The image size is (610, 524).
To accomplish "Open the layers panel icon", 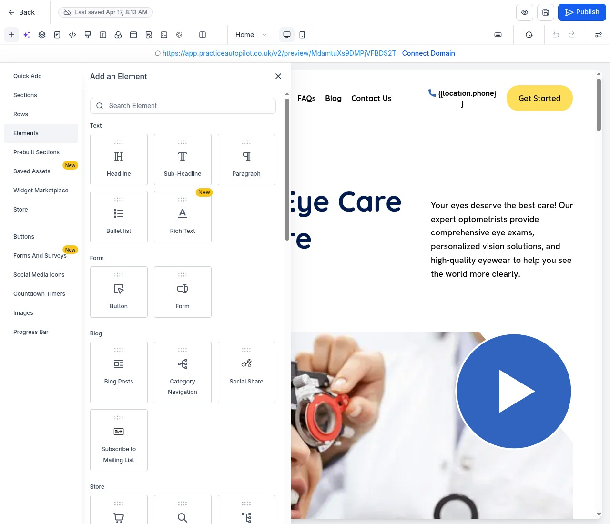I will [42, 35].
